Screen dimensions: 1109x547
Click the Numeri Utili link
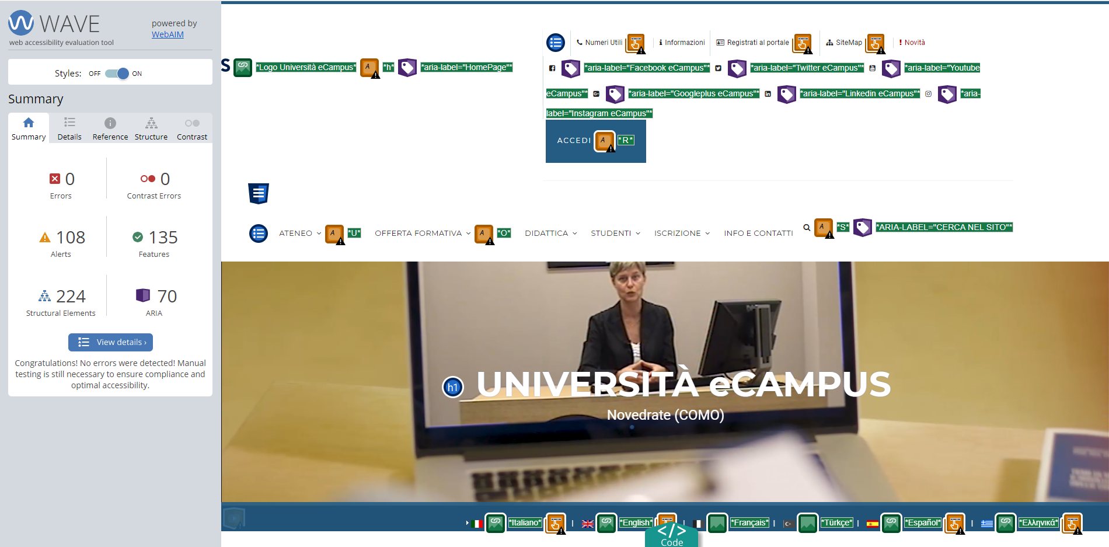click(599, 43)
